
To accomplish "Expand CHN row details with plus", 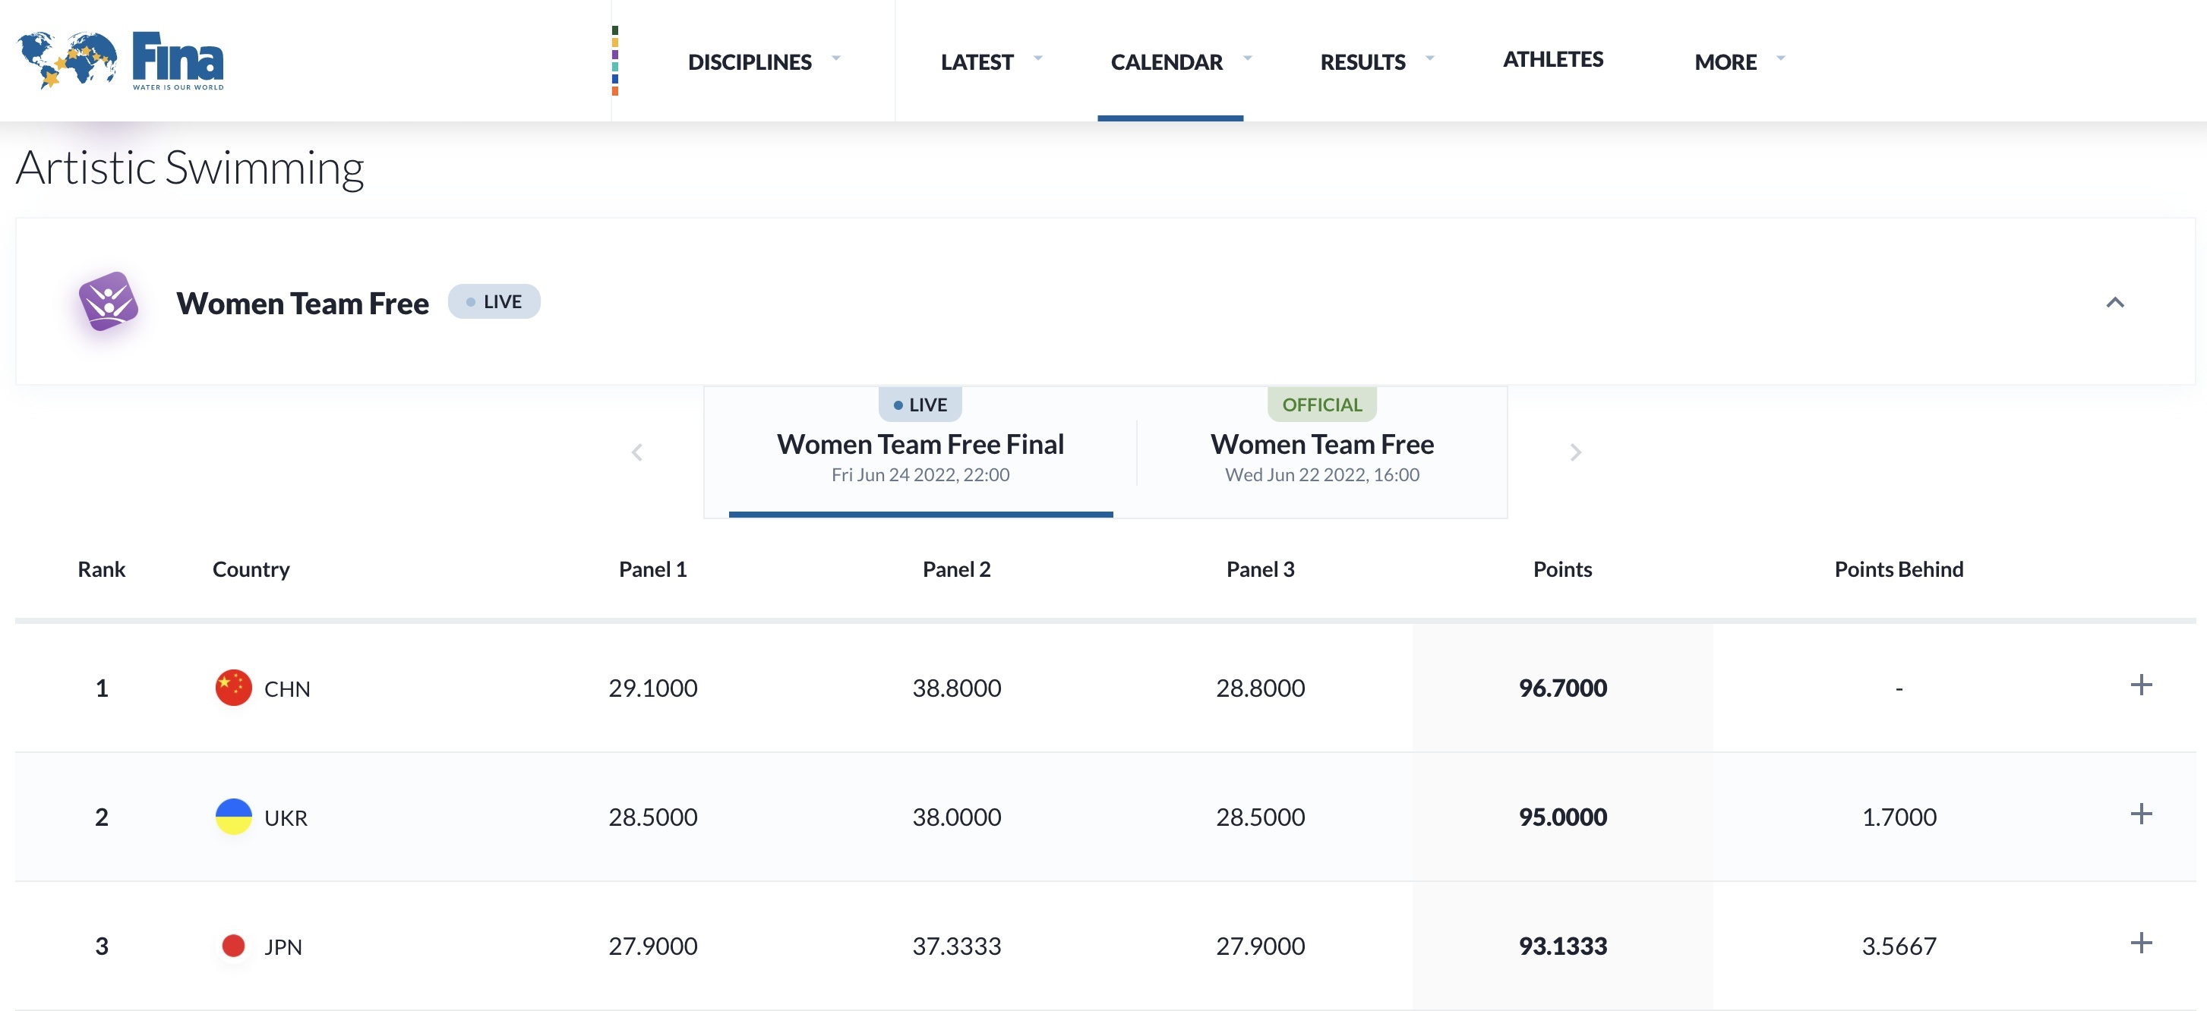I will coord(2140,685).
